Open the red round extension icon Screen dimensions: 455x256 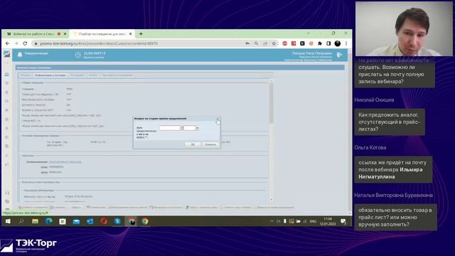coord(284,43)
